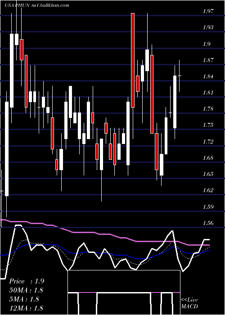Screen dimensions: 225x315
Task: Click the 'Price : 1.9' readout
Action: coord(27,281)
